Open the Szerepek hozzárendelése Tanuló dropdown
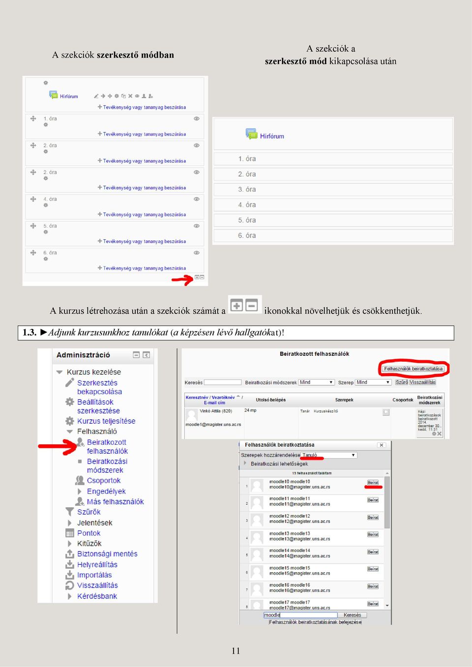The width and height of the screenshot is (472, 667). 329,455
